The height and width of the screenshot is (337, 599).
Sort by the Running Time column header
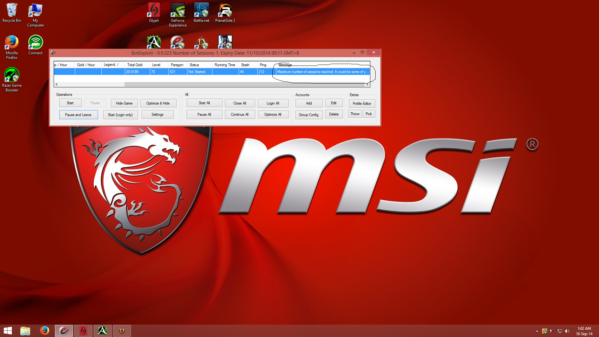coord(226,65)
